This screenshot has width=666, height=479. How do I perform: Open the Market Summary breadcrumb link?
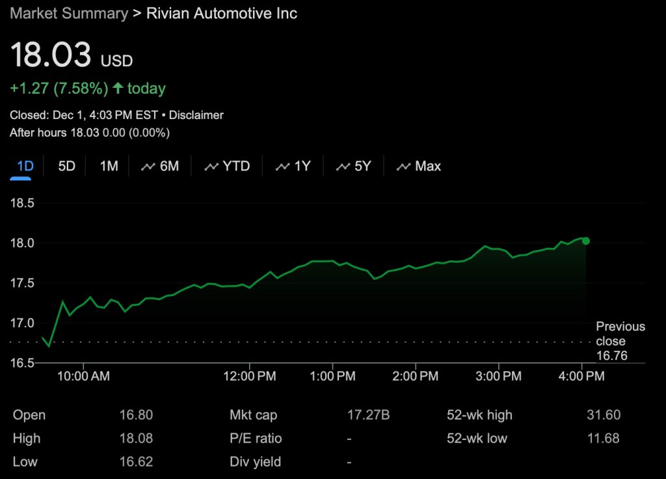tap(69, 14)
